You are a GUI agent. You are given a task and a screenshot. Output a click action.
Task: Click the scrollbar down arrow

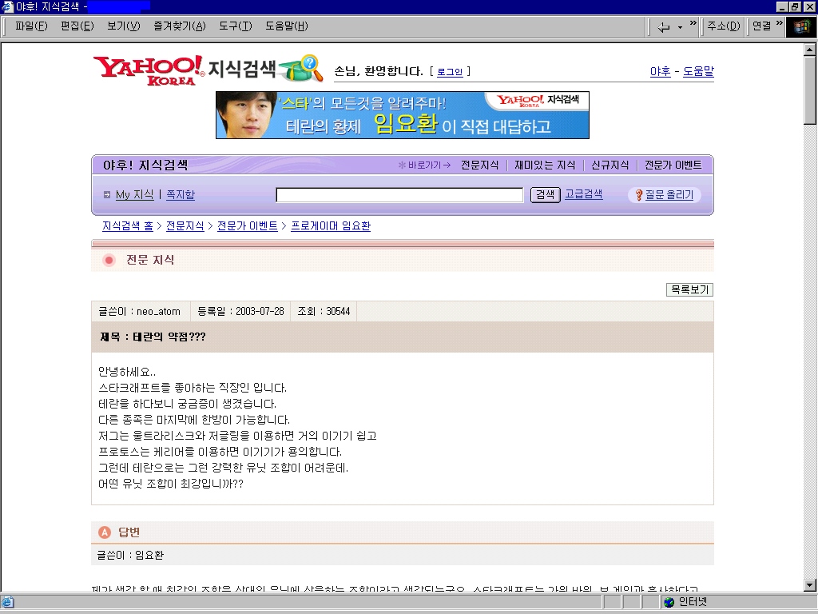[810, 584]
